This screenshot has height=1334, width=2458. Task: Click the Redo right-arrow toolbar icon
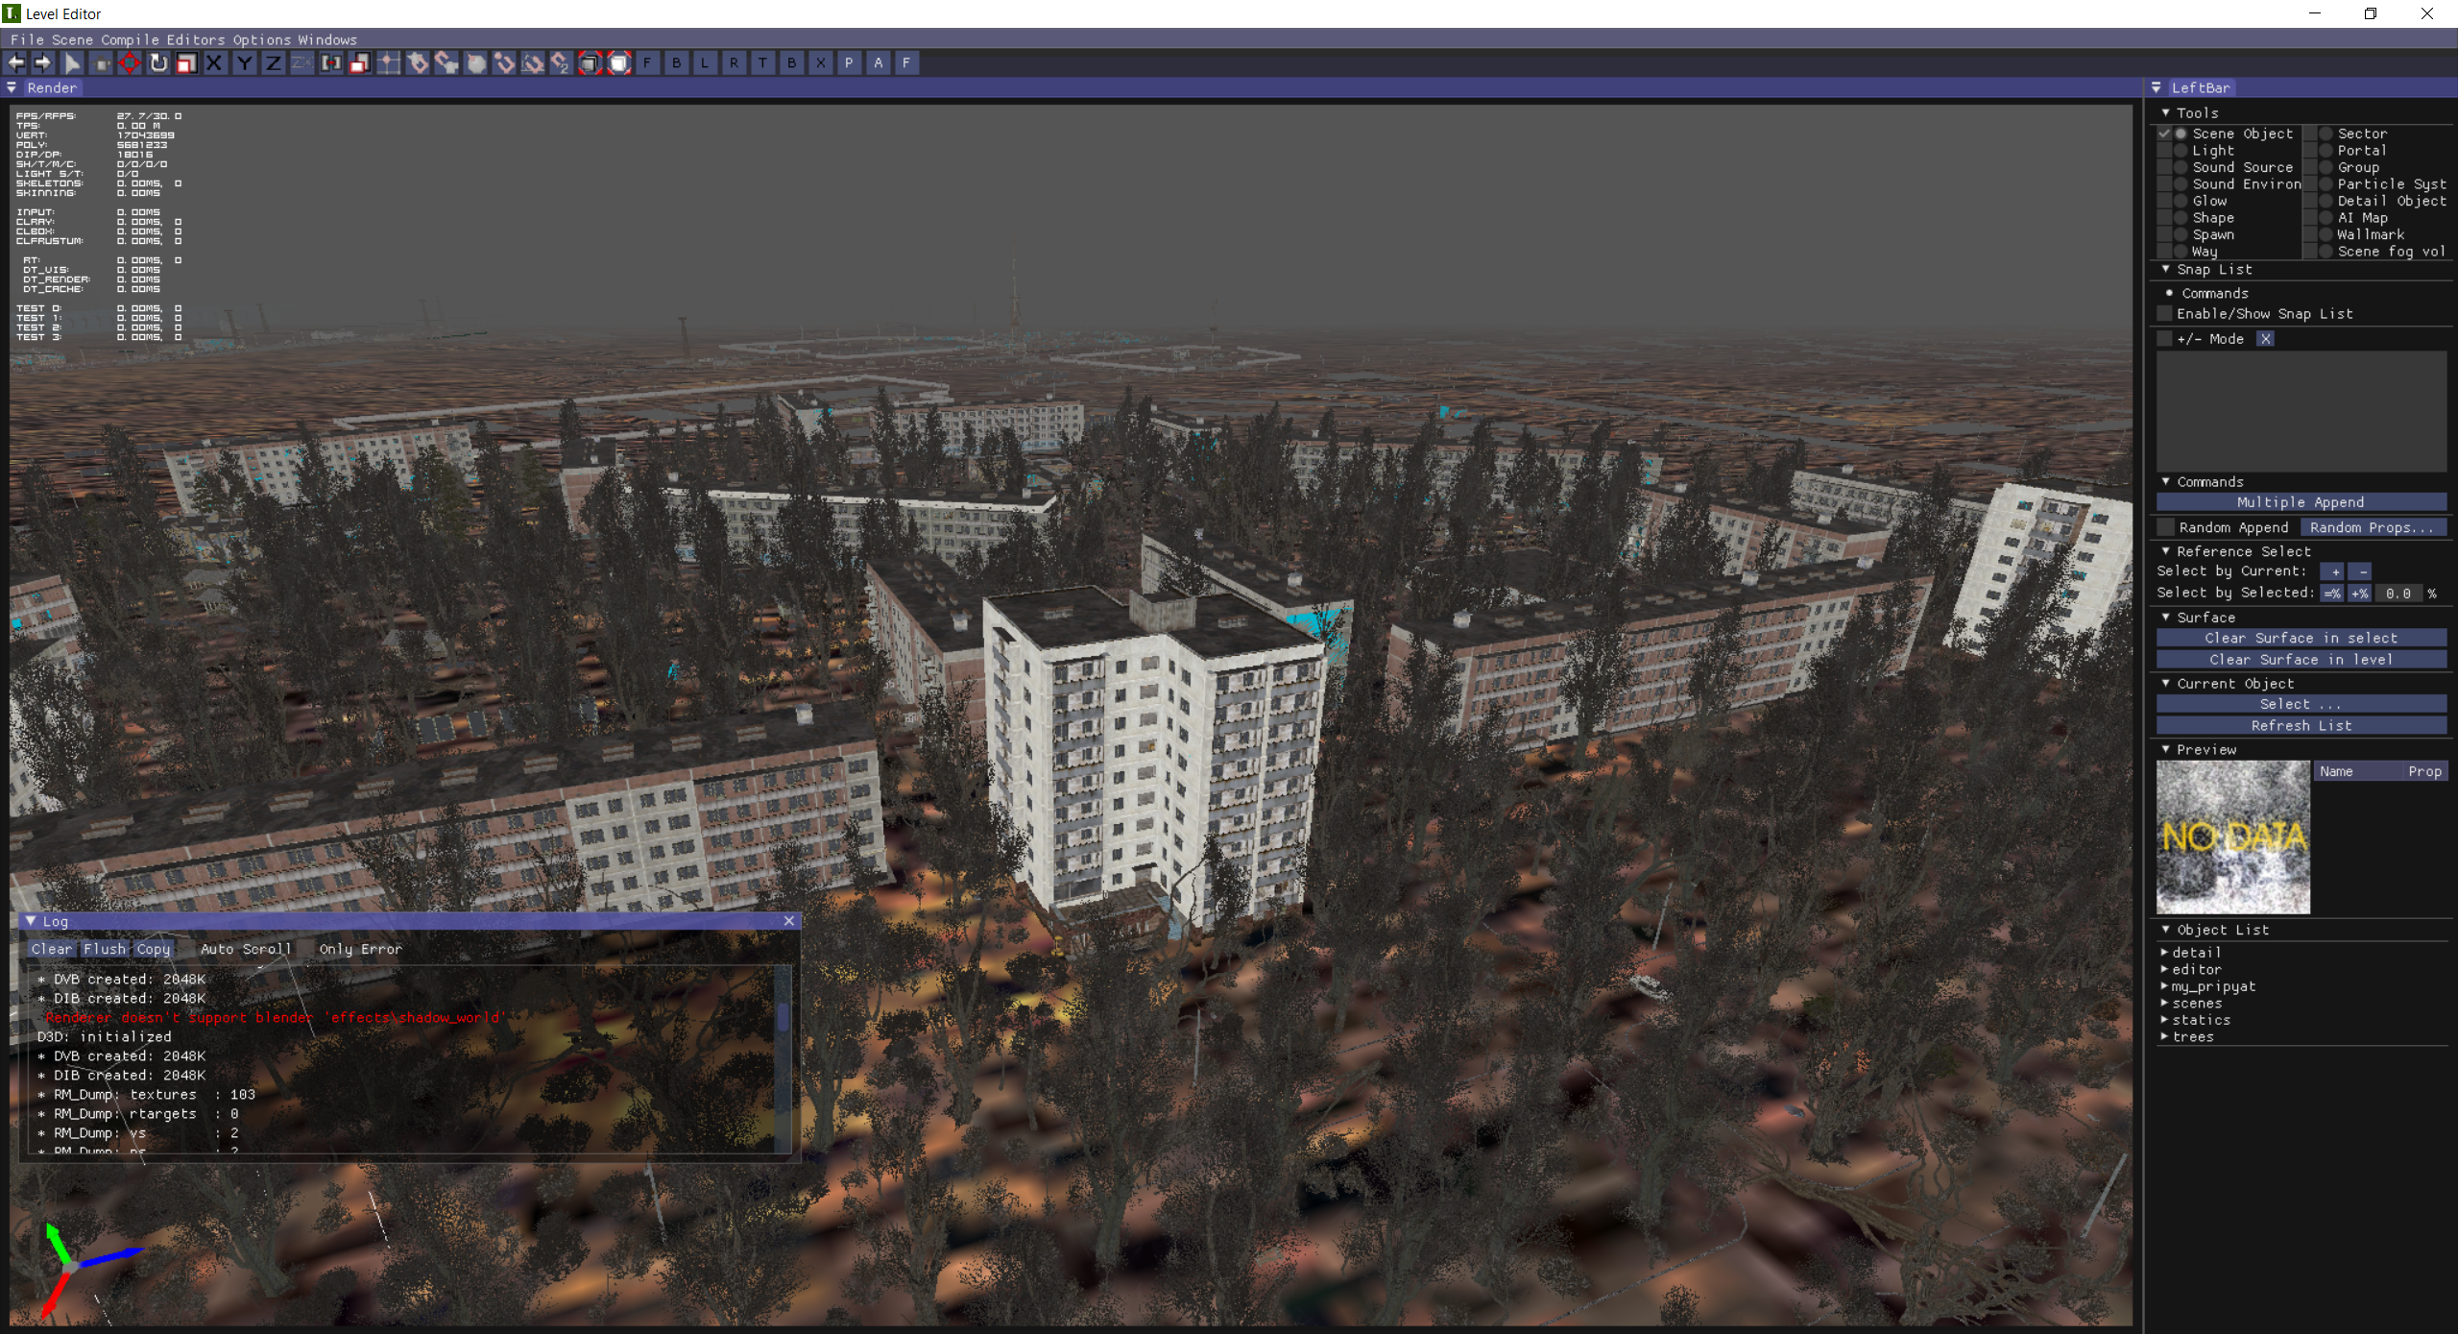(42, 63)
